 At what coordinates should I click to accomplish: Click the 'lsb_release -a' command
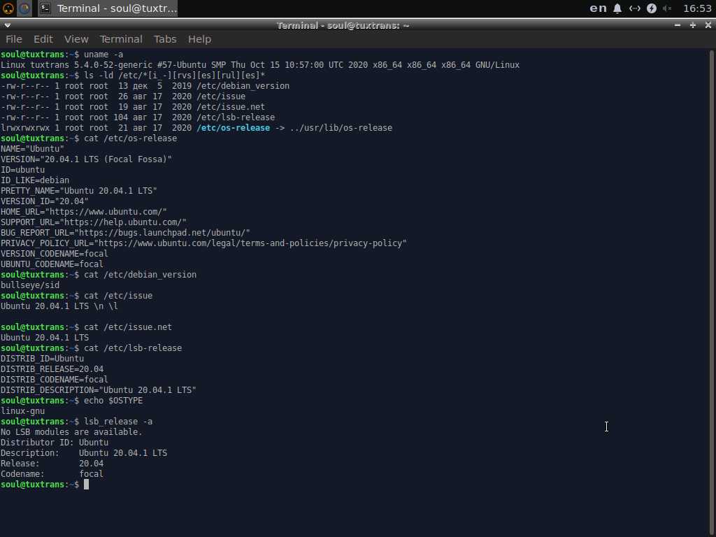tap(118, 422)
